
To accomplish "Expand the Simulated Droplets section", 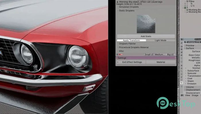I will tap(129, 7).
